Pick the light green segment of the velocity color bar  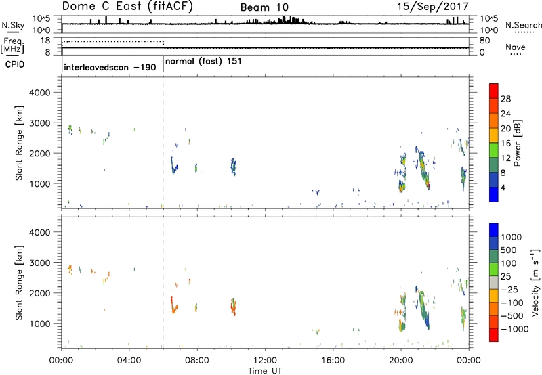[x=494, y=269]
